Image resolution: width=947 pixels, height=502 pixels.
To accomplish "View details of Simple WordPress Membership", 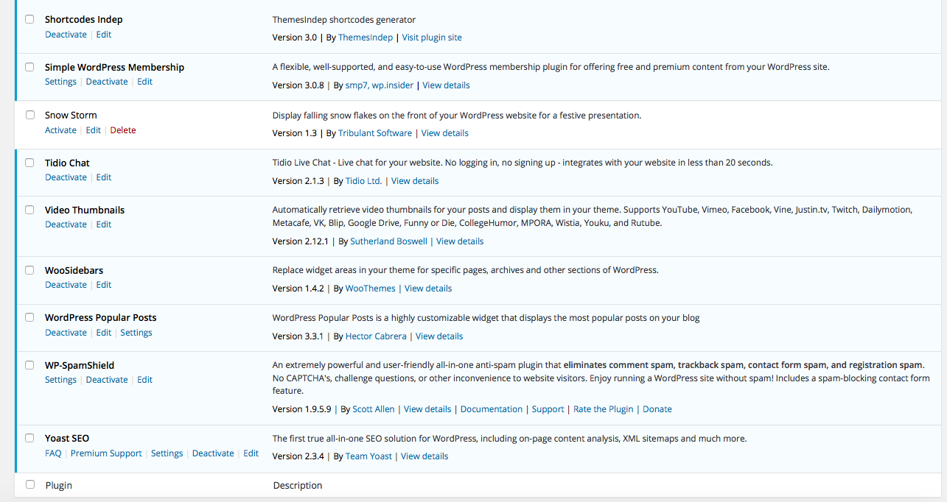I will click(446, 85).
